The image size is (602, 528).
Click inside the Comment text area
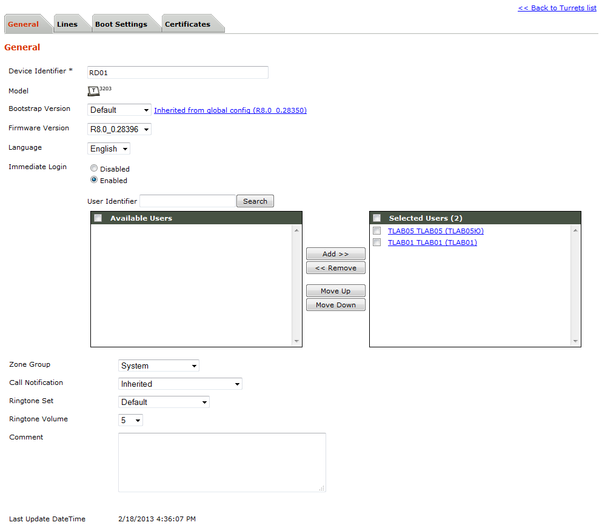click(222, 463)
